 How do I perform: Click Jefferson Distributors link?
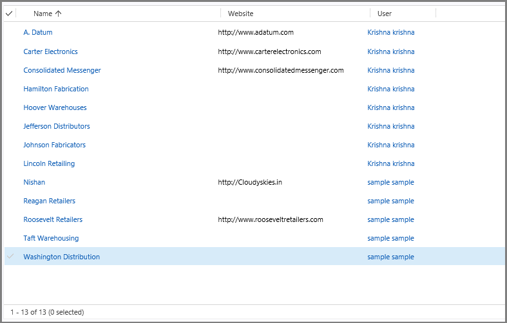tap(57, 126)
